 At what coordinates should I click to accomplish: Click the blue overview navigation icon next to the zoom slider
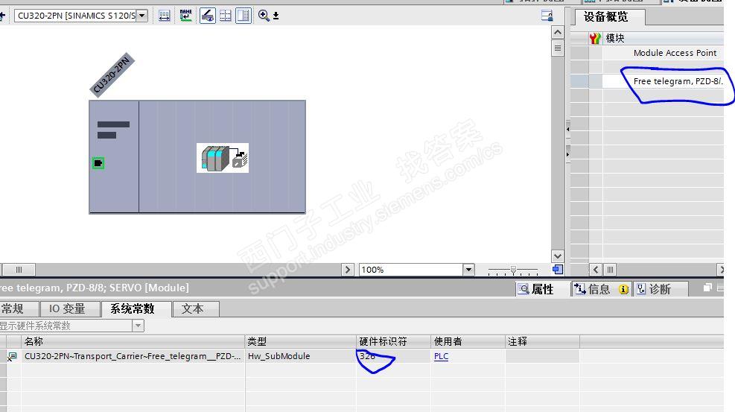point(558,270)
